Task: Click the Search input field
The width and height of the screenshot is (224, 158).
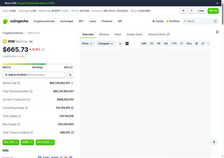Action: (200, 21)
